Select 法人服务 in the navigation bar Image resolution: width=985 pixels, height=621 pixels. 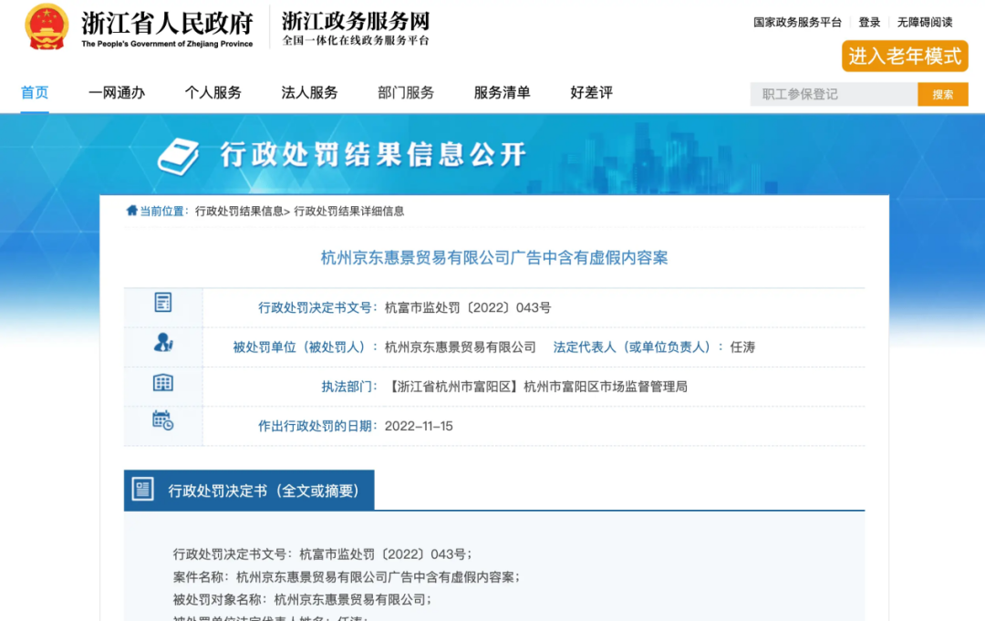click(x=309, y=92)
